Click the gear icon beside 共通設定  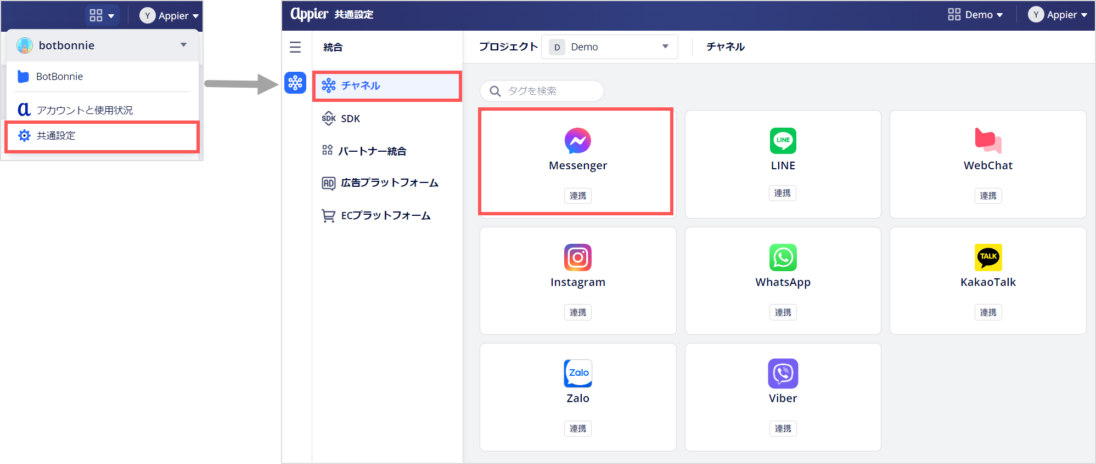tap(24, 135)
